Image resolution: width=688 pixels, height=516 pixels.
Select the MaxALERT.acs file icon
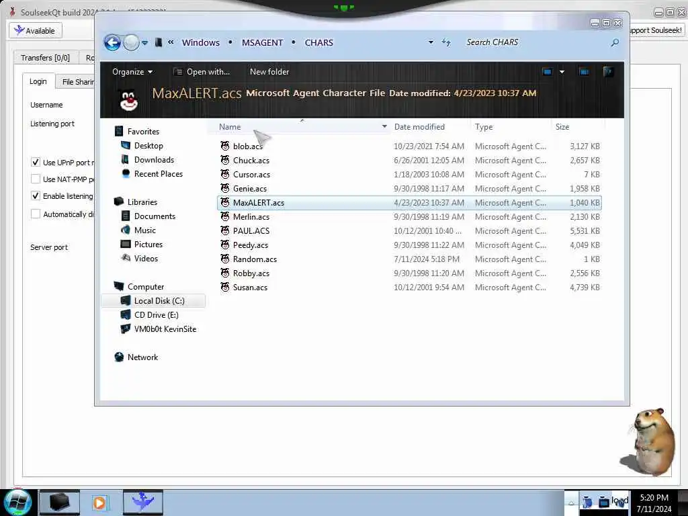point(225,202)
